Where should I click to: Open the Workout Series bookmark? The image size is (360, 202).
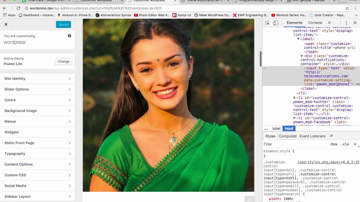[x=289, y=15]
